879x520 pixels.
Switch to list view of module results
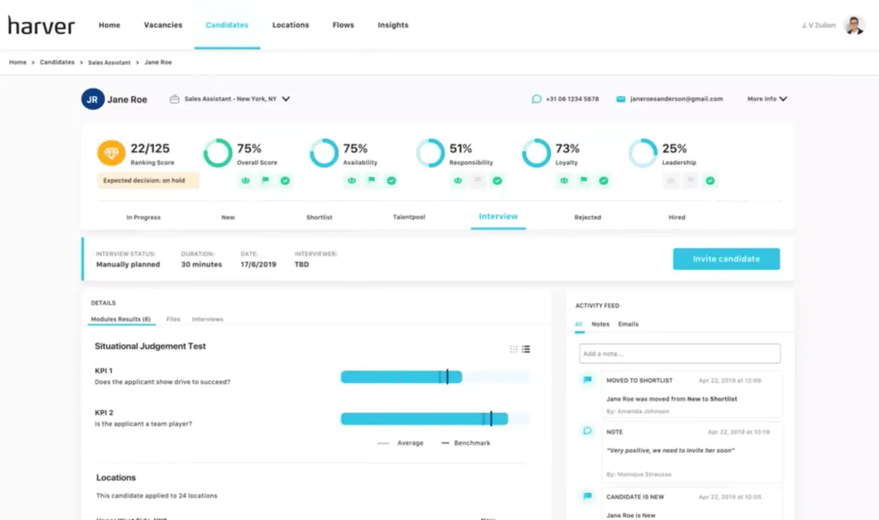(x=526, y=349)
